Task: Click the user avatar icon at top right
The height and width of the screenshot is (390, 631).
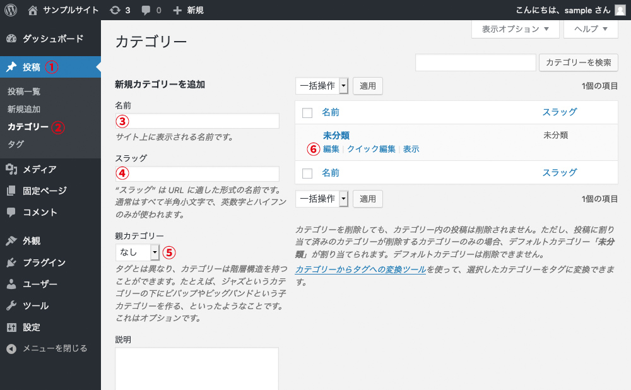Action: click(x=620, y=10)
